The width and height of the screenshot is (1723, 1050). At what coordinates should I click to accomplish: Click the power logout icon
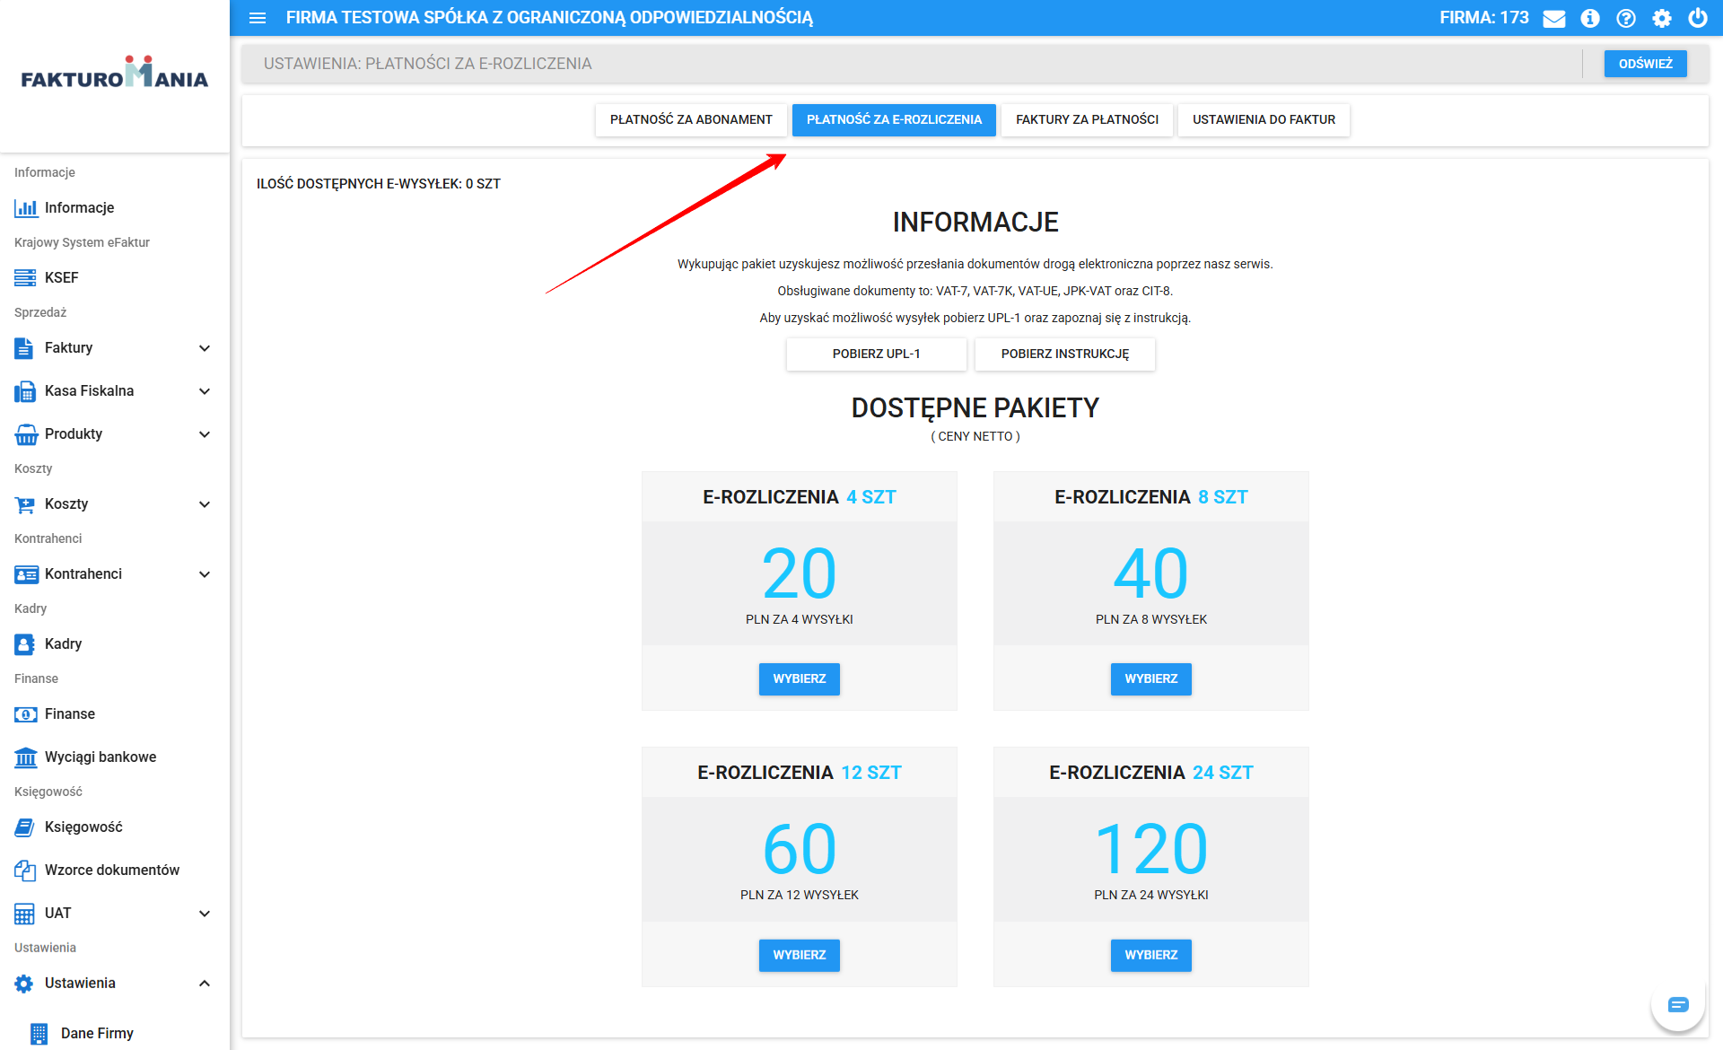(1698, 18)
